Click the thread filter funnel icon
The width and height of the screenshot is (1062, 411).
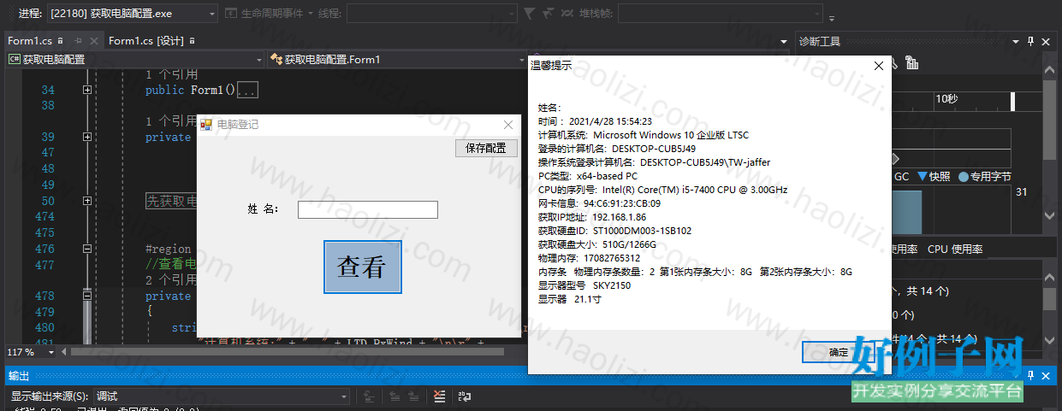[x=529, y=13]
